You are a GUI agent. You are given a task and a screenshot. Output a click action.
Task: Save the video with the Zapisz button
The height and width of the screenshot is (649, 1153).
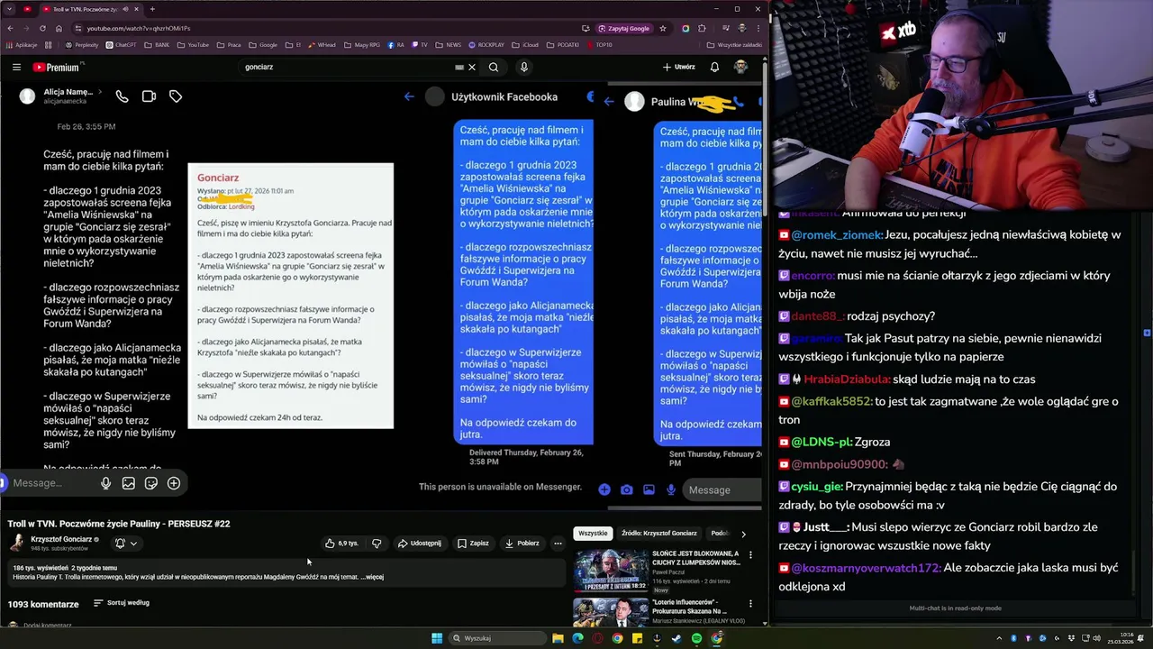point(473,544)
